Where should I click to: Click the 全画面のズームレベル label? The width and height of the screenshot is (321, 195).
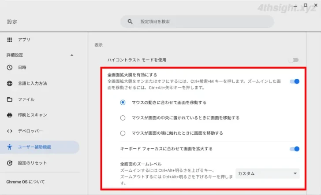(141, 164)
